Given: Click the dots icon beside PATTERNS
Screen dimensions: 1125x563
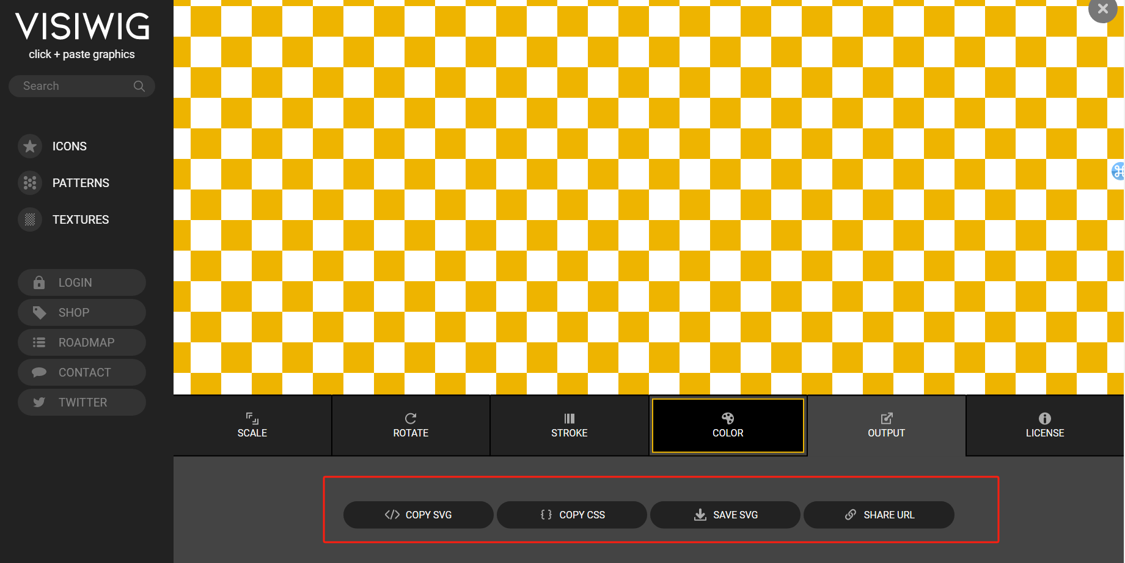Looking at the screenshot, I should 30,183.
